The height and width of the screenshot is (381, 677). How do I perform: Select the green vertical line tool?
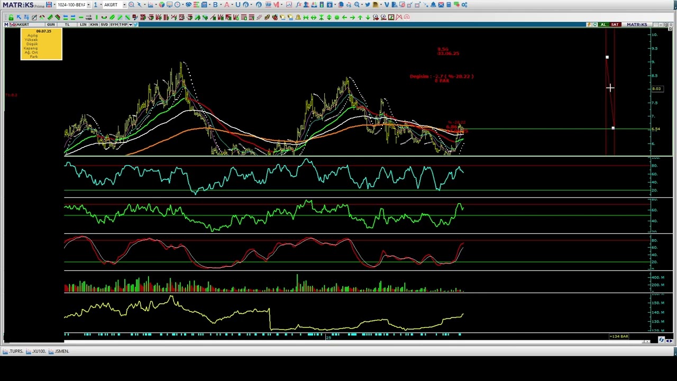[96, 17]
